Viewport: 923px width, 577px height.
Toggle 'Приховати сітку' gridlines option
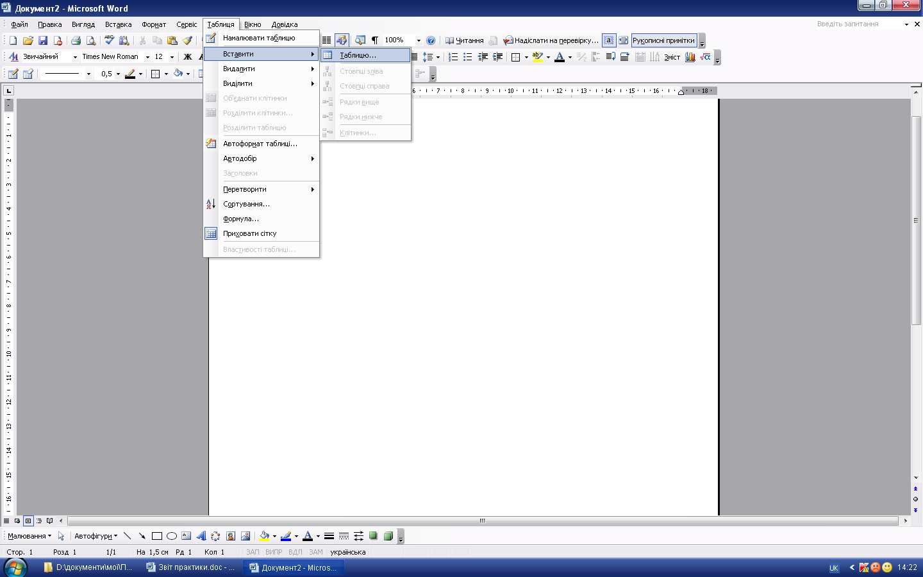261,233
